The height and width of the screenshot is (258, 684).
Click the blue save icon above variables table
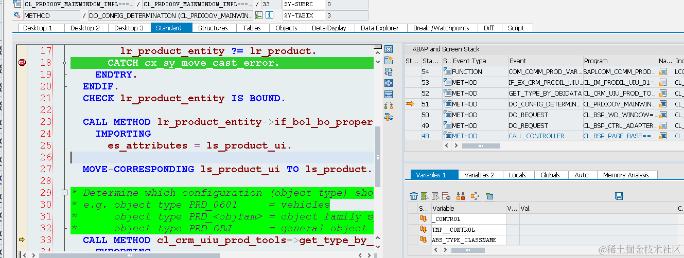[x=619, y=196]
